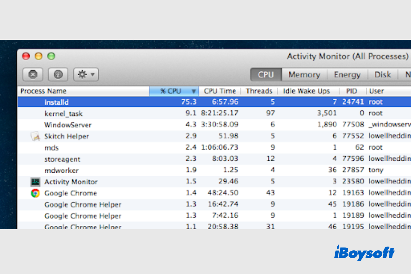Select the Disk tab
Image resolution: width=411 pixels, height=274 pixels.
point(383,75)
